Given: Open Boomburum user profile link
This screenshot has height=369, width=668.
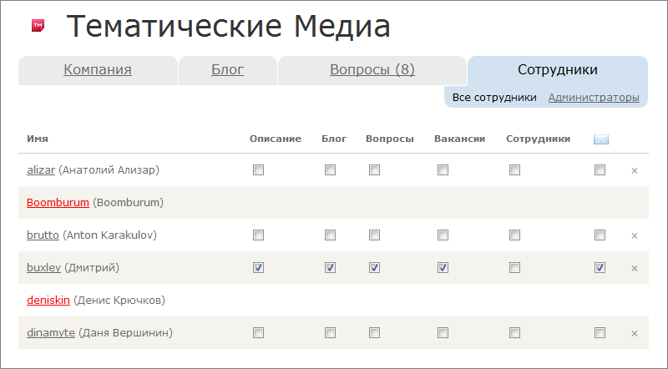Looking at the screenshot, I should 58,202.
